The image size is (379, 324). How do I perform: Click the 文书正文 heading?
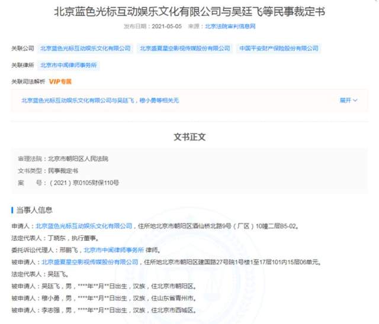[x=189, y=137]
